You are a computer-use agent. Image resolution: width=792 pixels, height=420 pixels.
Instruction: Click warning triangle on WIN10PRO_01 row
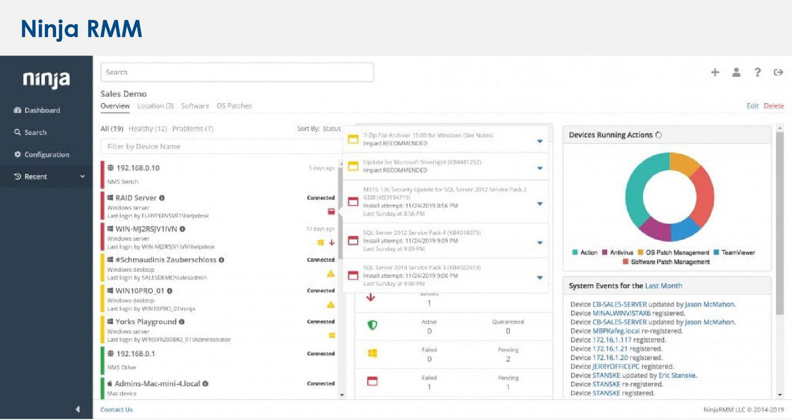(331, 305)
